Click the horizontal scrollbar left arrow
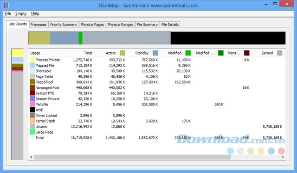This screenshot has width=297, height=173. coord(31,157)
